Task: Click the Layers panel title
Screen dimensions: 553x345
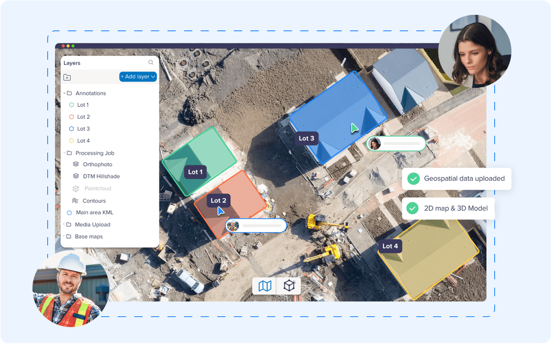Action: tap(72, 63)
